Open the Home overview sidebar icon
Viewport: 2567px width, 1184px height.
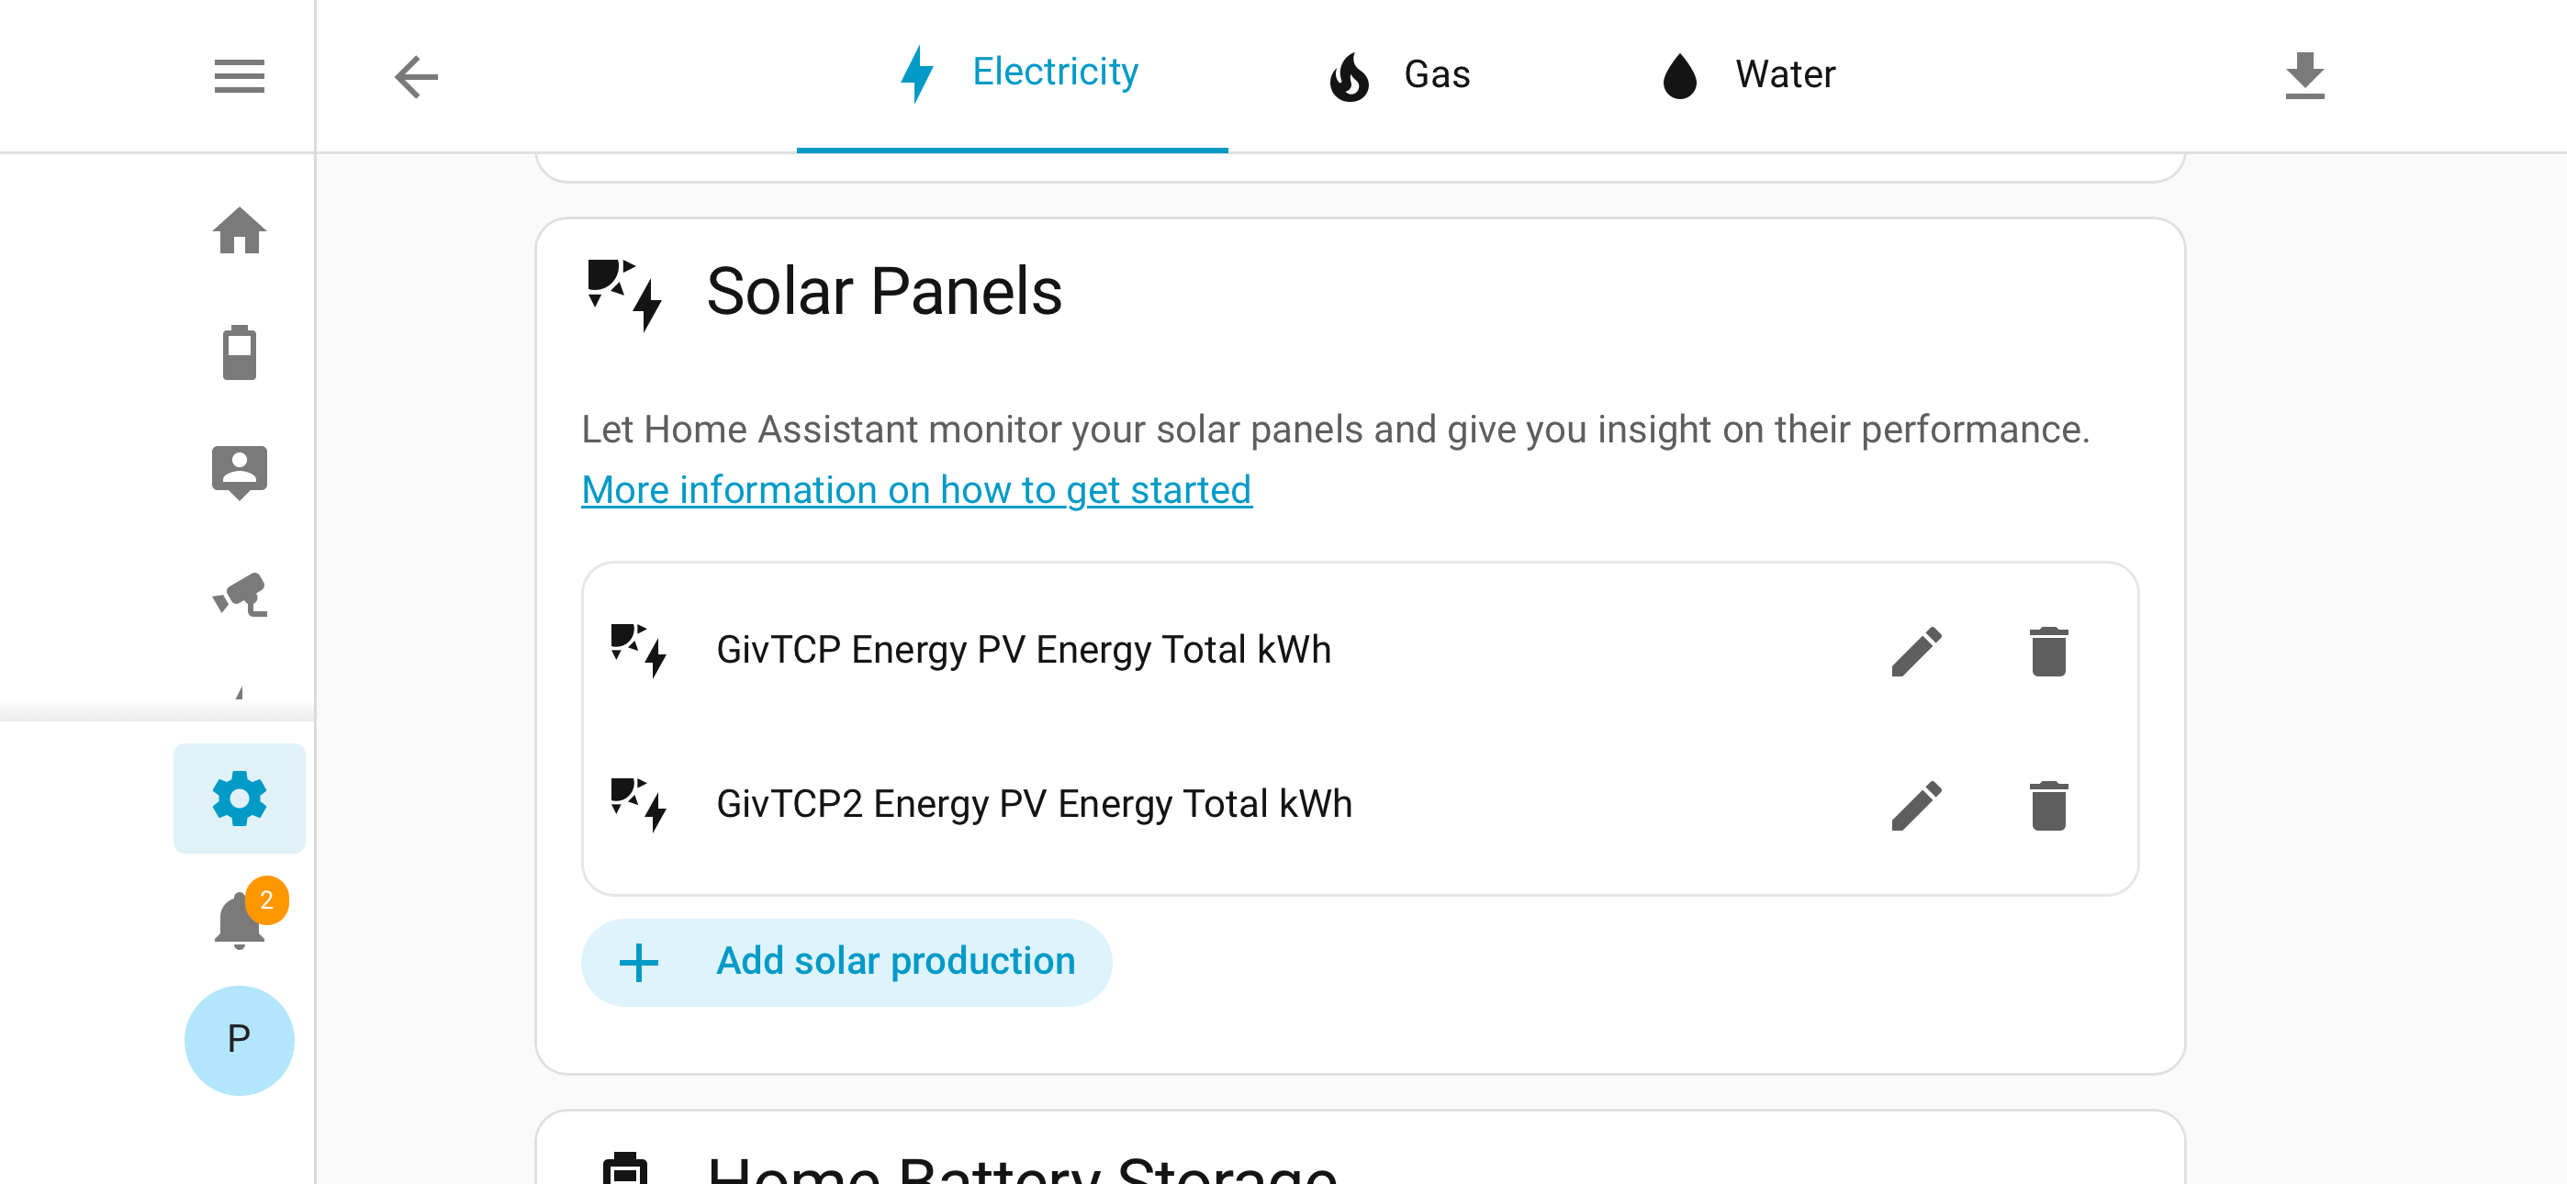tap(239, 231)
